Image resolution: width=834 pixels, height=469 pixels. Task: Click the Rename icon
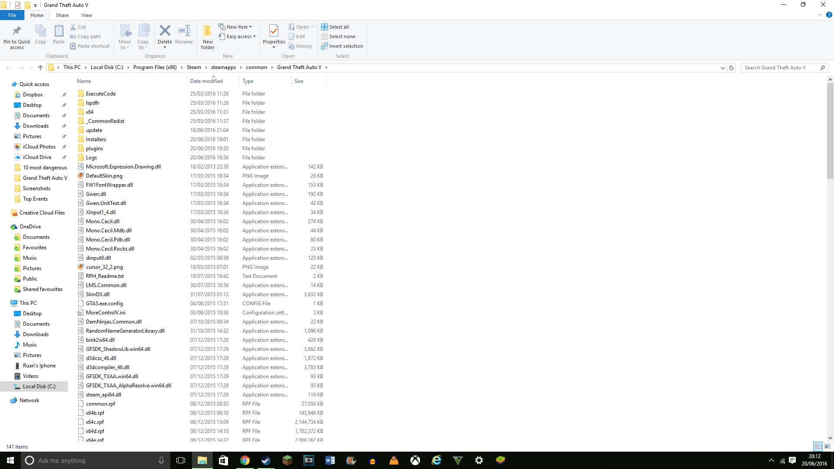[x=184, y=31]
